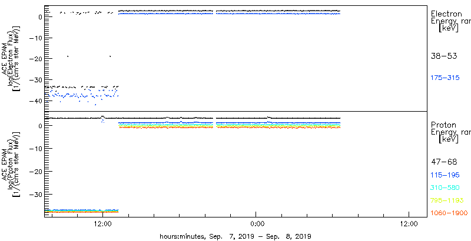Click the -40 tick on the electron flux axis
The image size is (471, 241).
tap(35, 101)
